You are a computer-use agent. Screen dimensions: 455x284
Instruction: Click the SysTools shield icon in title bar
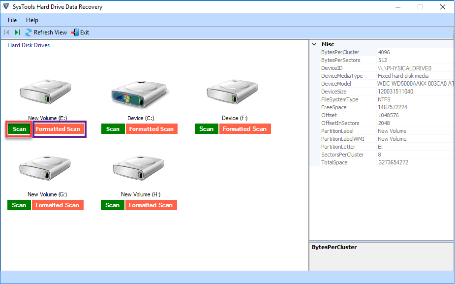pos(6,6)
